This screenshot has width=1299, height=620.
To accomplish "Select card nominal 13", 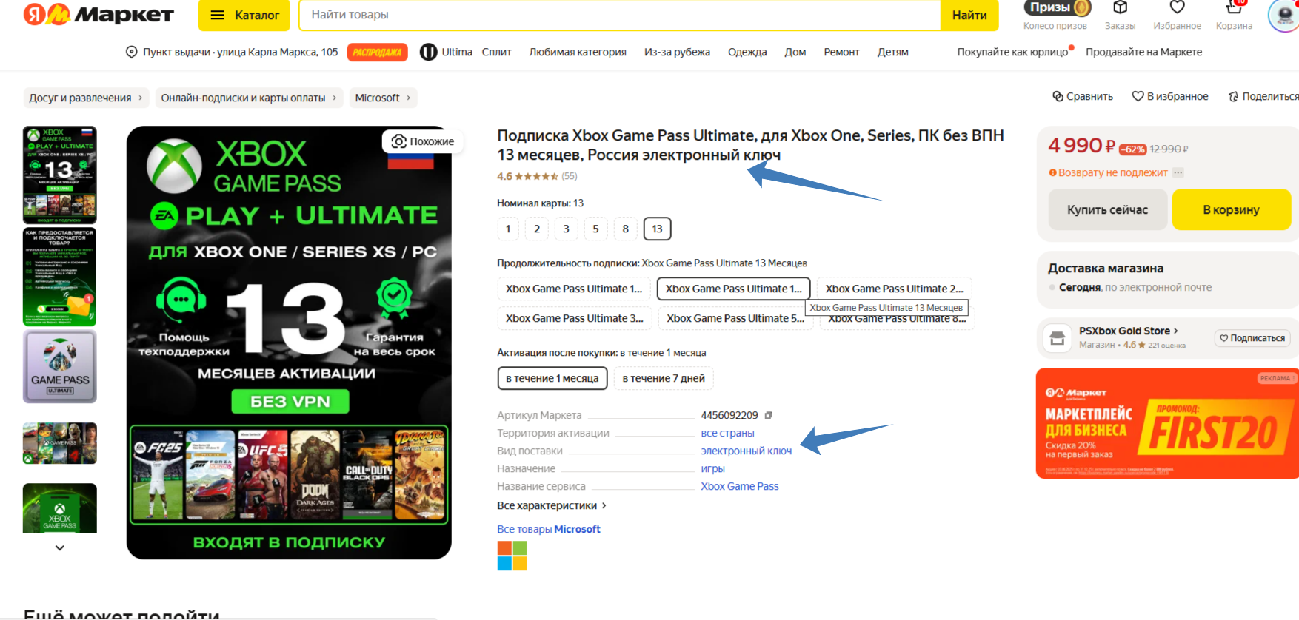I will (658, 229).
